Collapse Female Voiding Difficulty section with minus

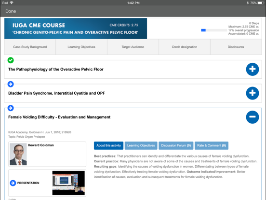[x=253, y=117]
